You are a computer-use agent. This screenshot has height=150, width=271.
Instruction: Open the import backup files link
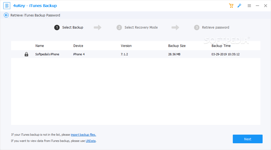(x=83, y=135)
